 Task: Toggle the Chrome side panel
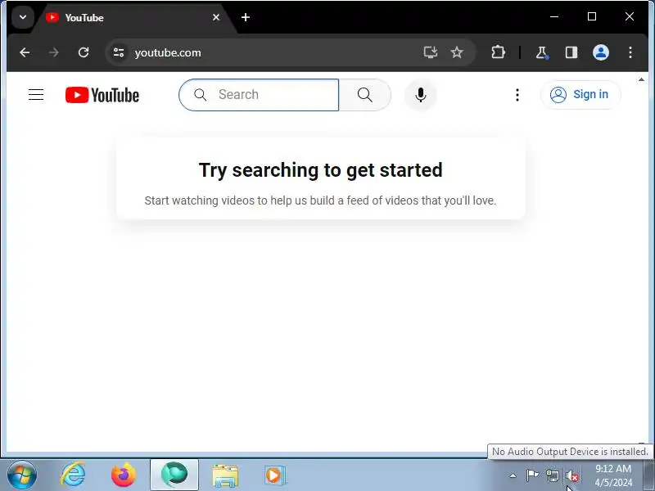pyautogui.click(x=571, y=52)
